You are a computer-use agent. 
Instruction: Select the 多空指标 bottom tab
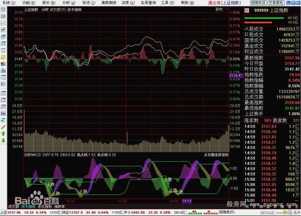pos(45,207)
